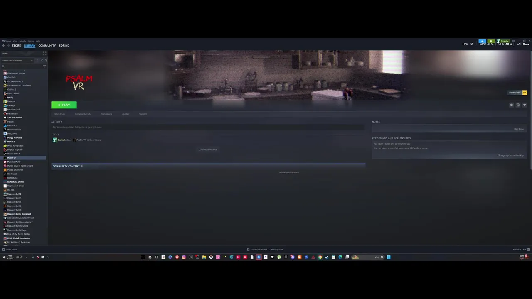Viewport: 532px width, 299px height.
Task: Add Psalm VR to favorites heart
Action: click(x=525, y=105)
